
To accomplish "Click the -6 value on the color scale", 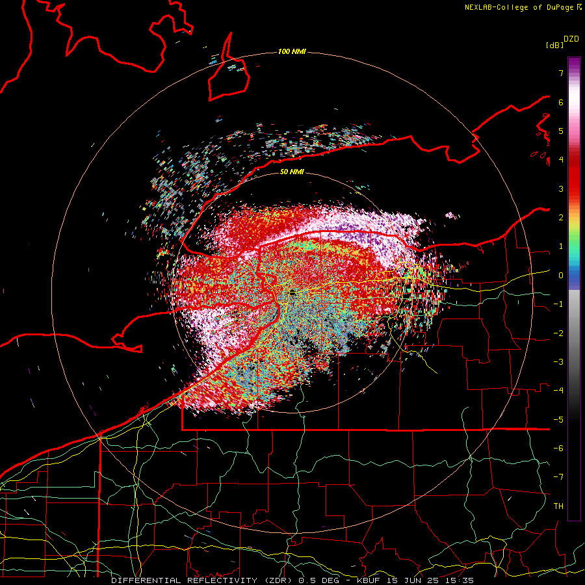I will pyautogui.click(x=558, y=448).
